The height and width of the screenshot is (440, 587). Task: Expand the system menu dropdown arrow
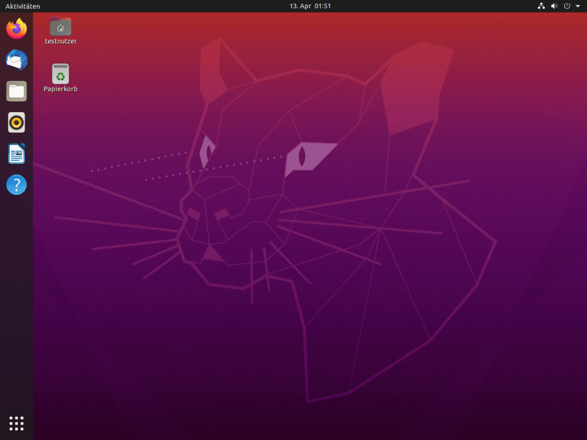coord(577,6)
